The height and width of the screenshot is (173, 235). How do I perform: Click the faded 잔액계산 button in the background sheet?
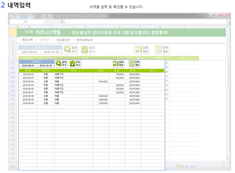(x=162, y=49)
